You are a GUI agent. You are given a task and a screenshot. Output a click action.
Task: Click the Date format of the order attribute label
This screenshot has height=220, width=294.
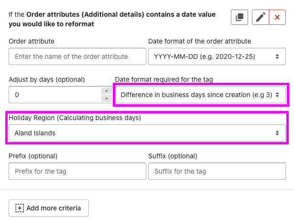coord(200,41)
